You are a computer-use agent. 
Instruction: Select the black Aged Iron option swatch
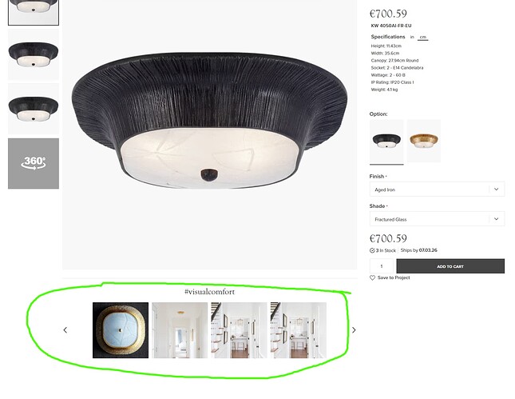click(x=386, y=141)
